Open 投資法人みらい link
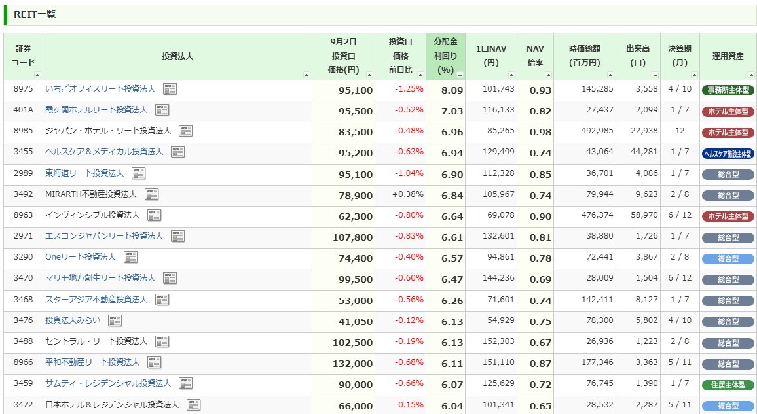The width and height of the screenshot is (757, 414). click(x=73, y=320)
